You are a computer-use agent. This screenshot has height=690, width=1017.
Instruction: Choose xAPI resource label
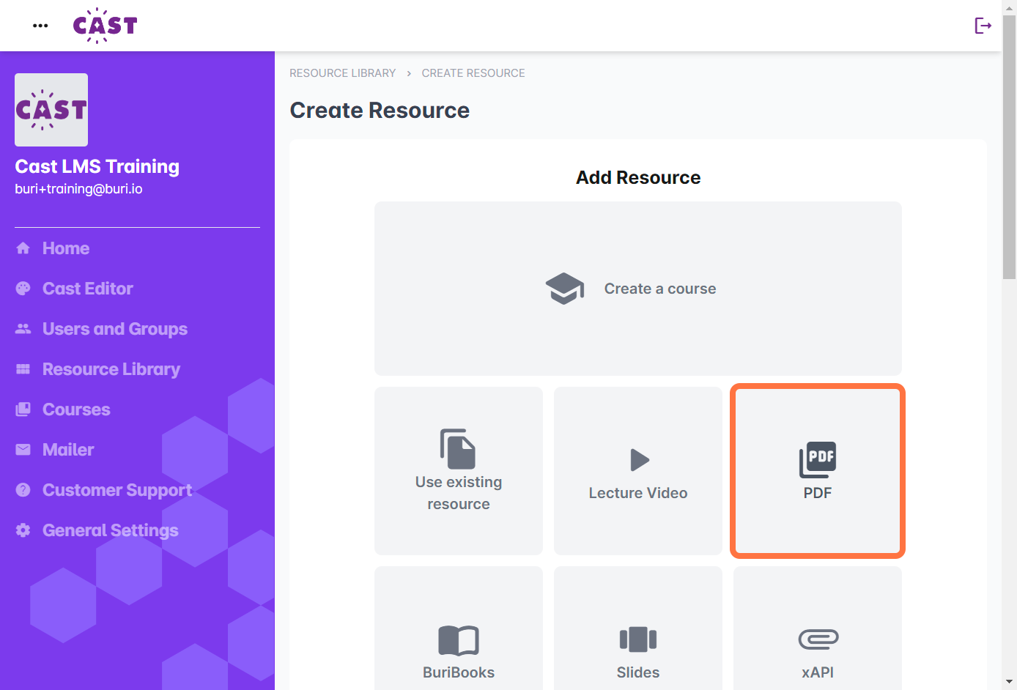tap(818, 672)
